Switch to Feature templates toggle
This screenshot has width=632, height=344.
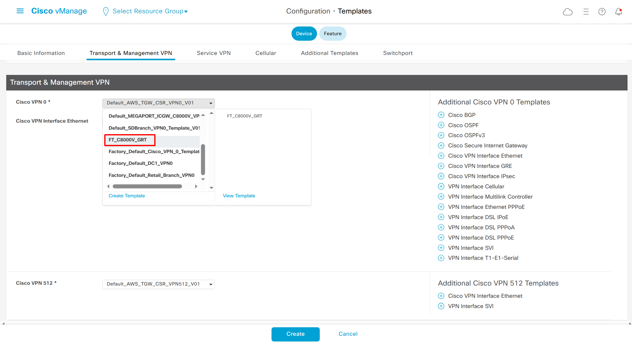(x=332, y=33)
